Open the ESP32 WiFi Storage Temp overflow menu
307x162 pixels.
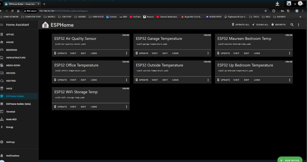pyautogui.click(x=127, y=107)
